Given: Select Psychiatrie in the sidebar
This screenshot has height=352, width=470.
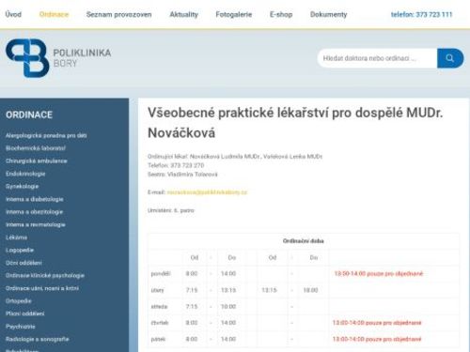Looking at the screenshot, I should pos(21,327).
